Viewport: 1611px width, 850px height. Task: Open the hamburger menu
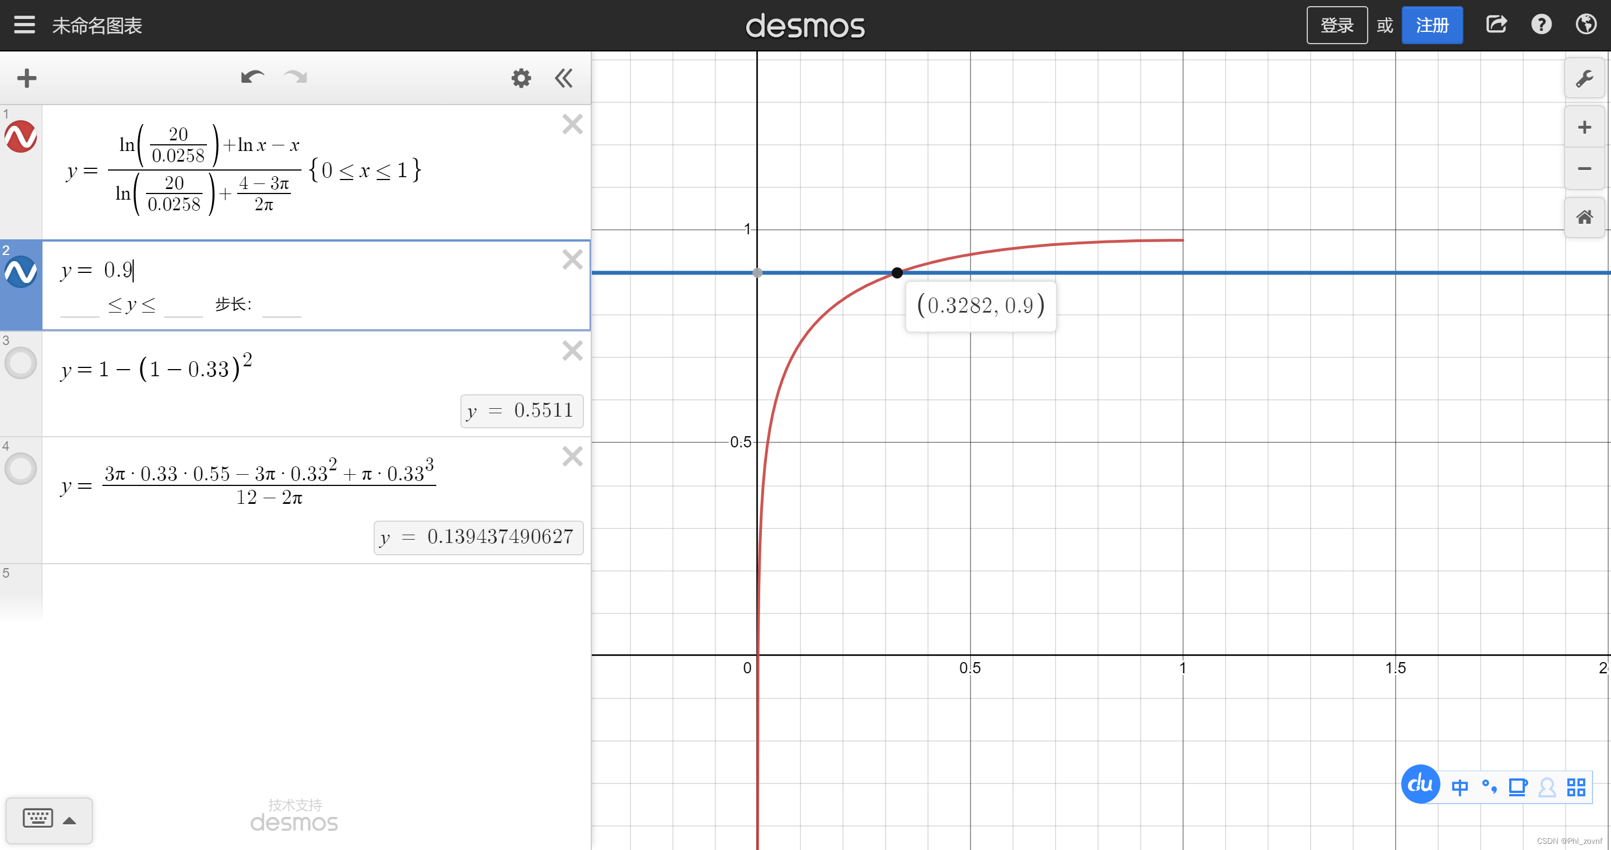pos(25,25)
